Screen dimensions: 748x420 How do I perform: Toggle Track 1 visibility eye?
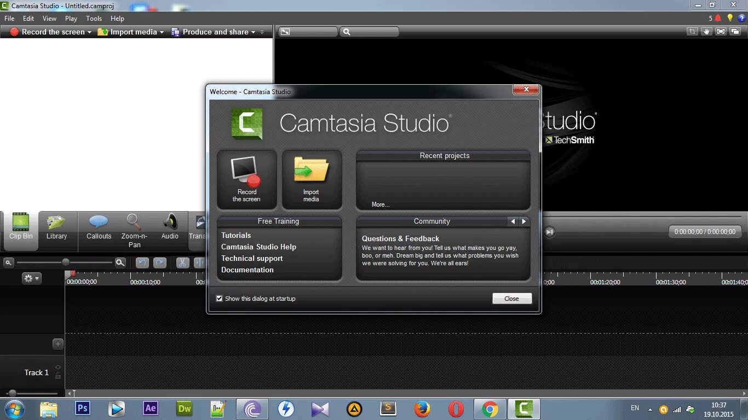point(57,367)
